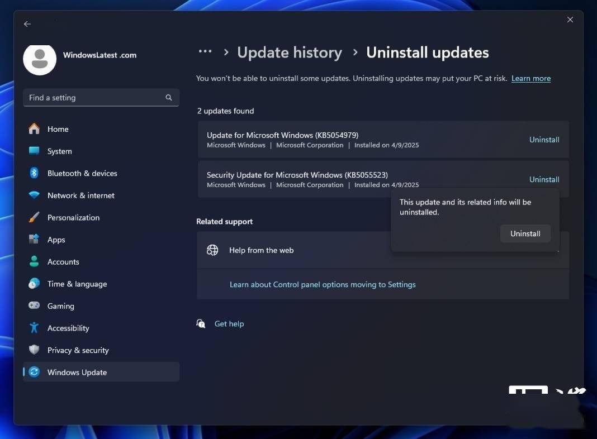This screenshot has width=597, height=439.
Task: Click the Help from the web globe icon
Action: pyautogui.click(x=212, y=250)
